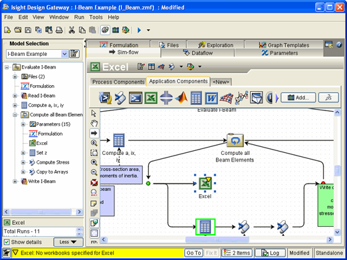Open the Process Components tab

coord(118,82)
